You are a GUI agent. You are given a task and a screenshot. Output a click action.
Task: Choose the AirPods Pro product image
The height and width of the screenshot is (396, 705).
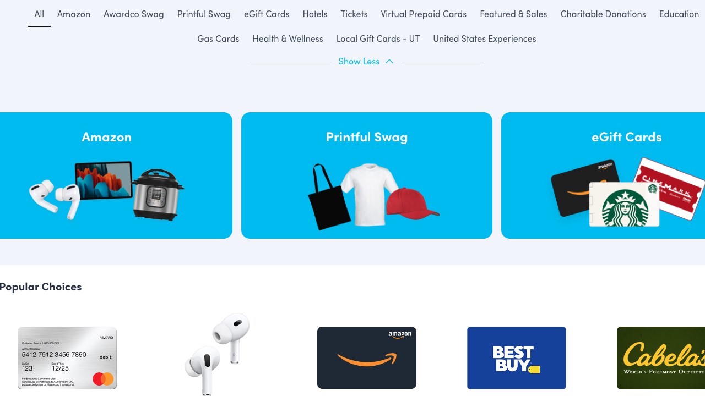(217, 354)
